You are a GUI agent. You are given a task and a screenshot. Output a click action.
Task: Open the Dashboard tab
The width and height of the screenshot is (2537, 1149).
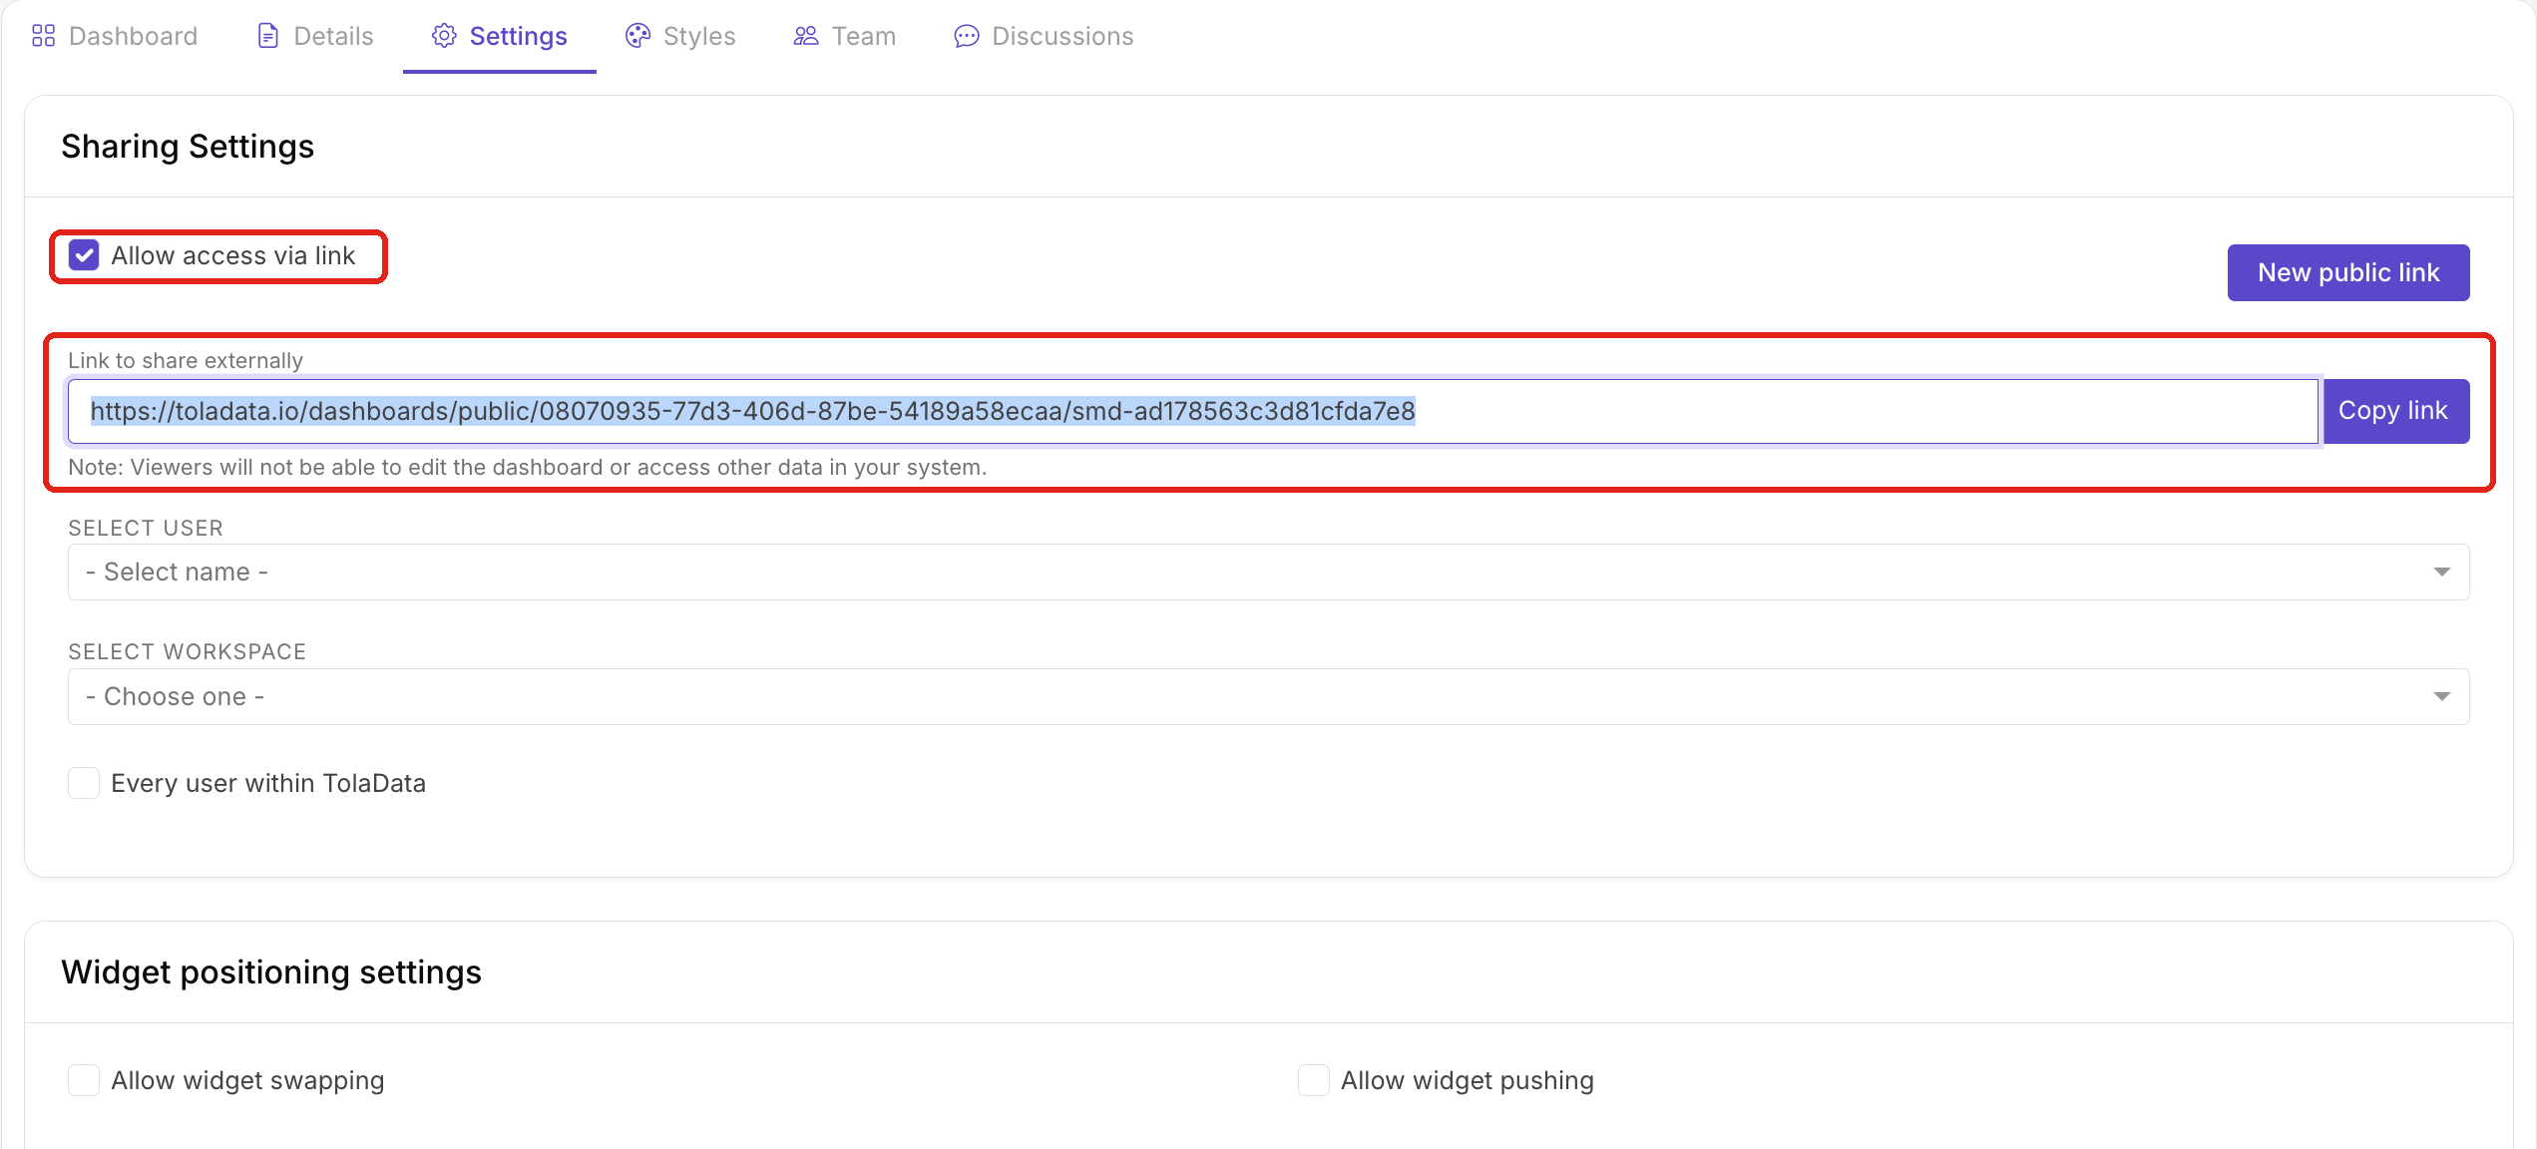click(115, 36)
